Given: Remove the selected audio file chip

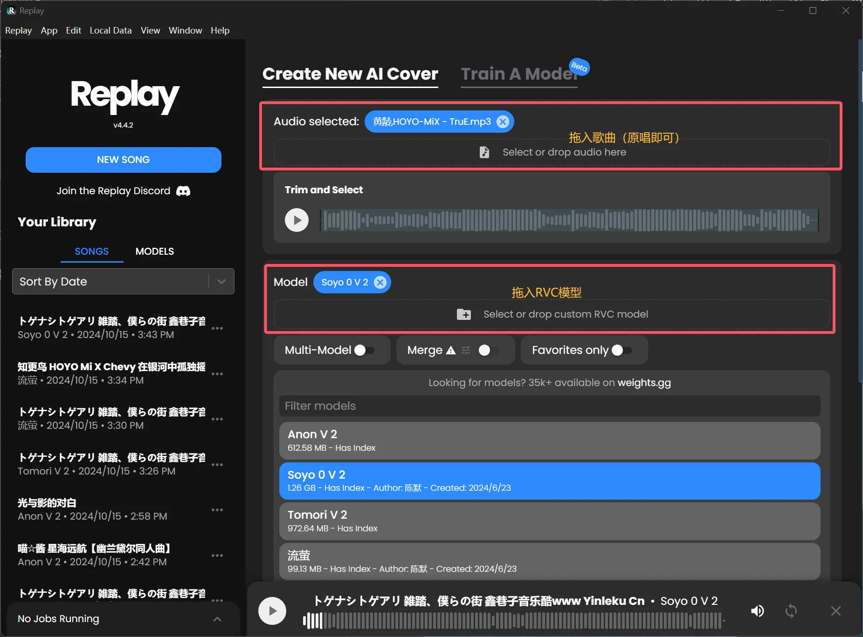Looking at the screenshot, I should 502,122.
